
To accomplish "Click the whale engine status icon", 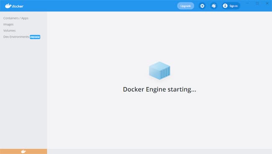I will pyautogui.click(x=23, y=151).
